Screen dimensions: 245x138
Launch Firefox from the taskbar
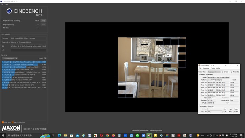[x=113, y=135]
